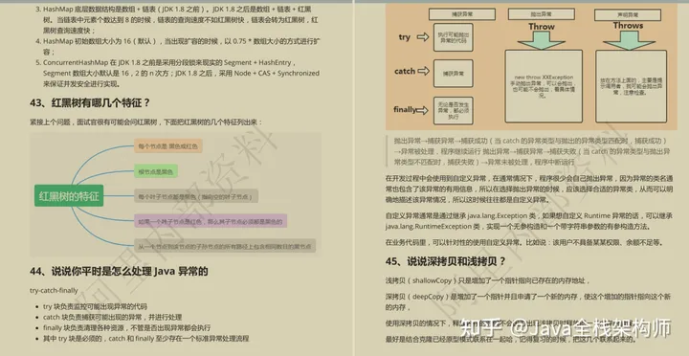
Task: Click the bold 'Throws' label
Action: [x=629, y=26]
